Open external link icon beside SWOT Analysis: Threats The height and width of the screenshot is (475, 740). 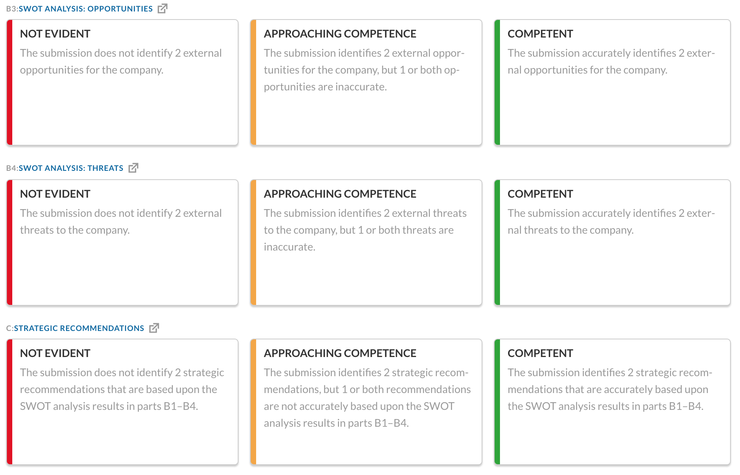coord(133,168)
